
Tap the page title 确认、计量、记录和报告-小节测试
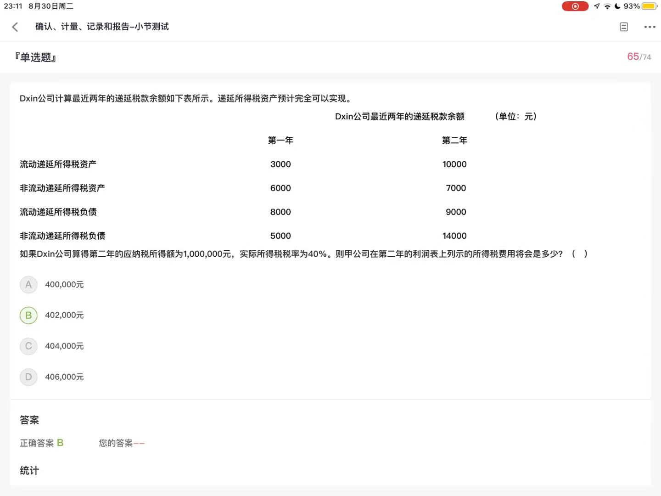tap(102, 27)
